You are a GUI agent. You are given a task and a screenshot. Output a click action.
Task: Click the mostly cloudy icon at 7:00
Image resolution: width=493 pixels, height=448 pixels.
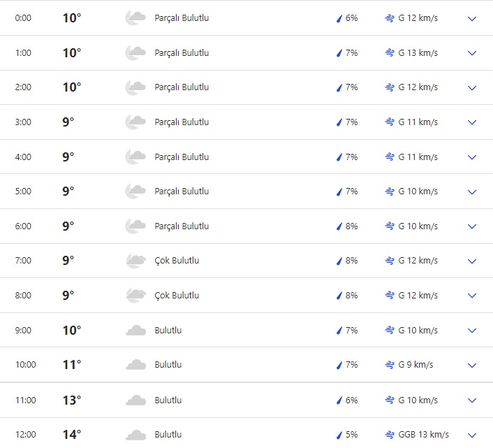(135, 261)
